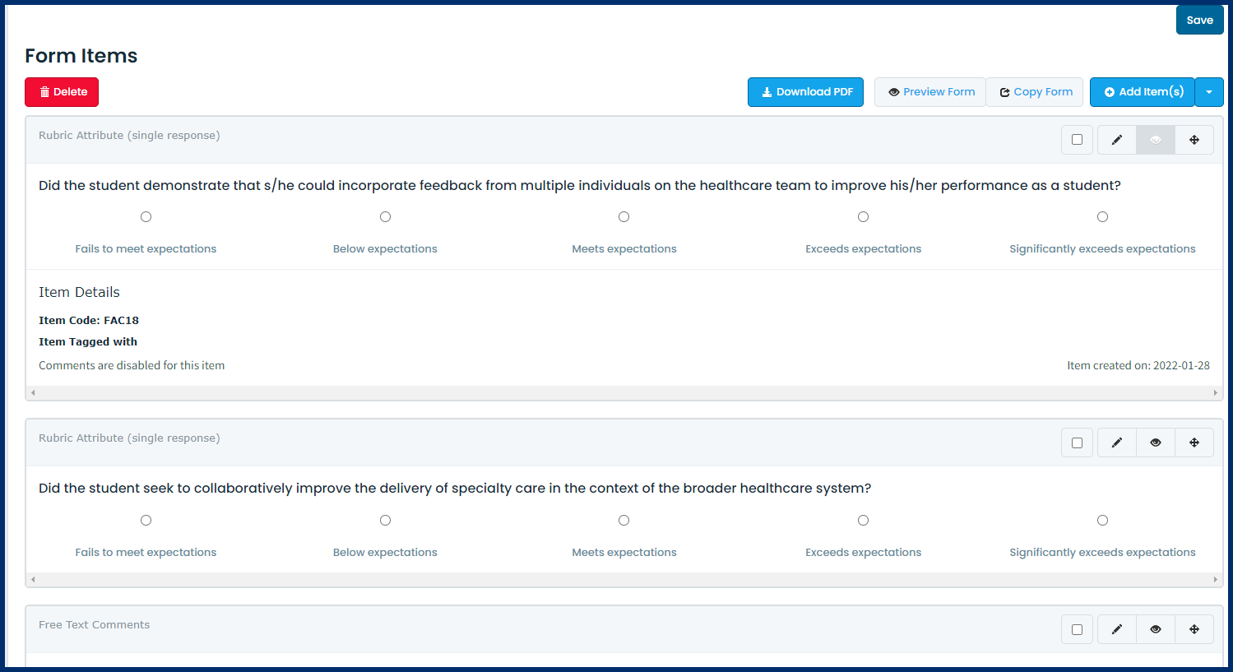Click 'Item created on: 2022-01-28' text

[1138, 365]
